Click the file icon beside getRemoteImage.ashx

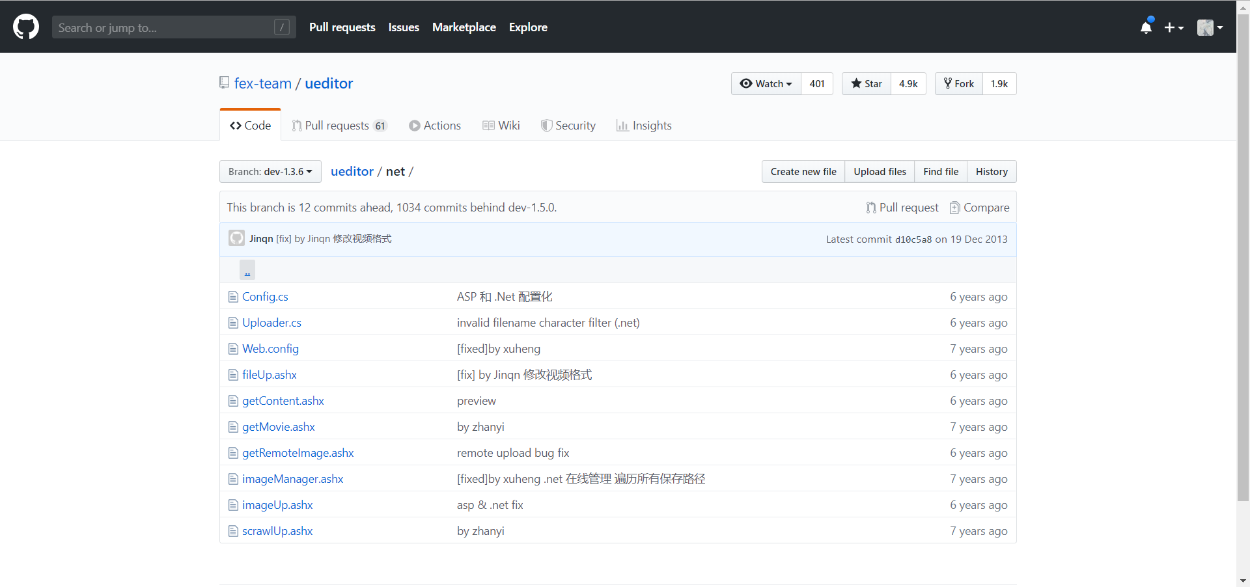pyautogui.click(x=233, y=453)
